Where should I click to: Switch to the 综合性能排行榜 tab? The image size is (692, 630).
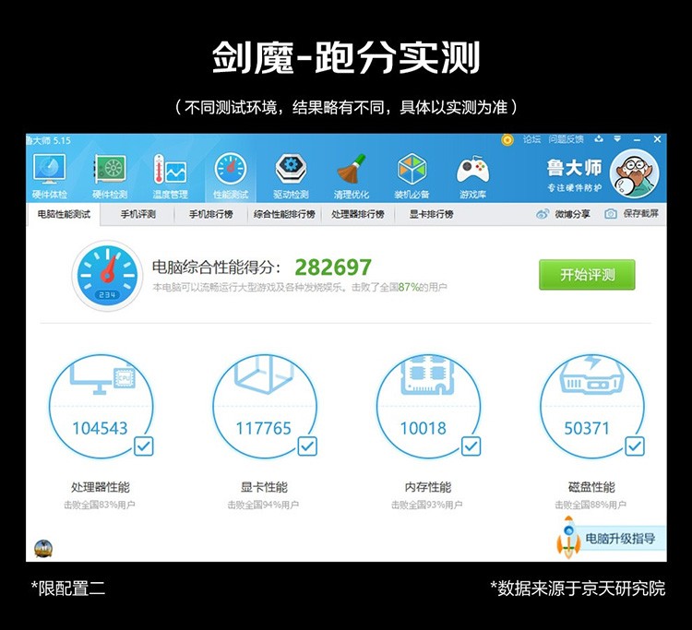(x=284, y=214)
